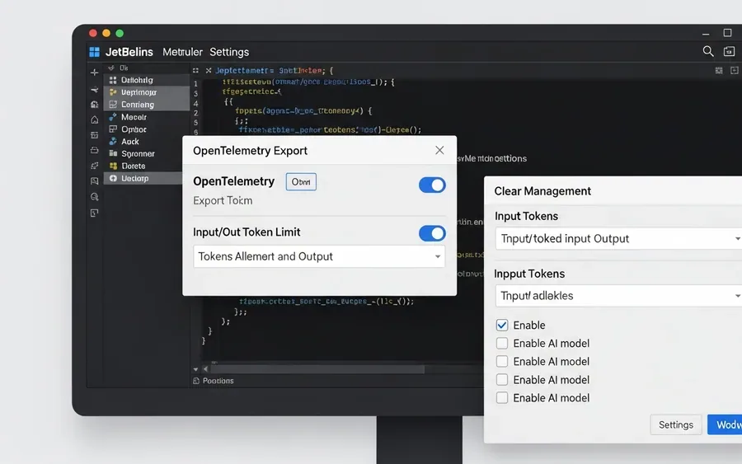
Task: Click the grid icon left of the editor tab
Action: tap(195, 71)
